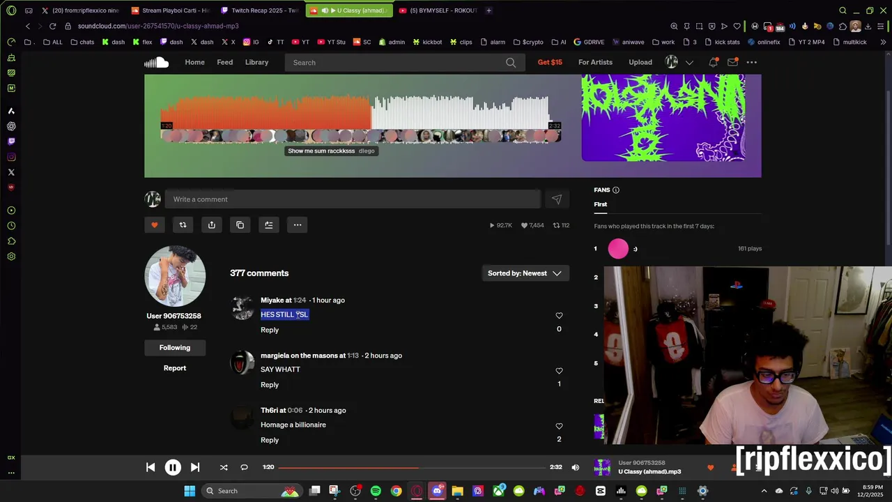Open the For Artists page
This screenshot has width=892, height=502.
click(x=595, y=62)
